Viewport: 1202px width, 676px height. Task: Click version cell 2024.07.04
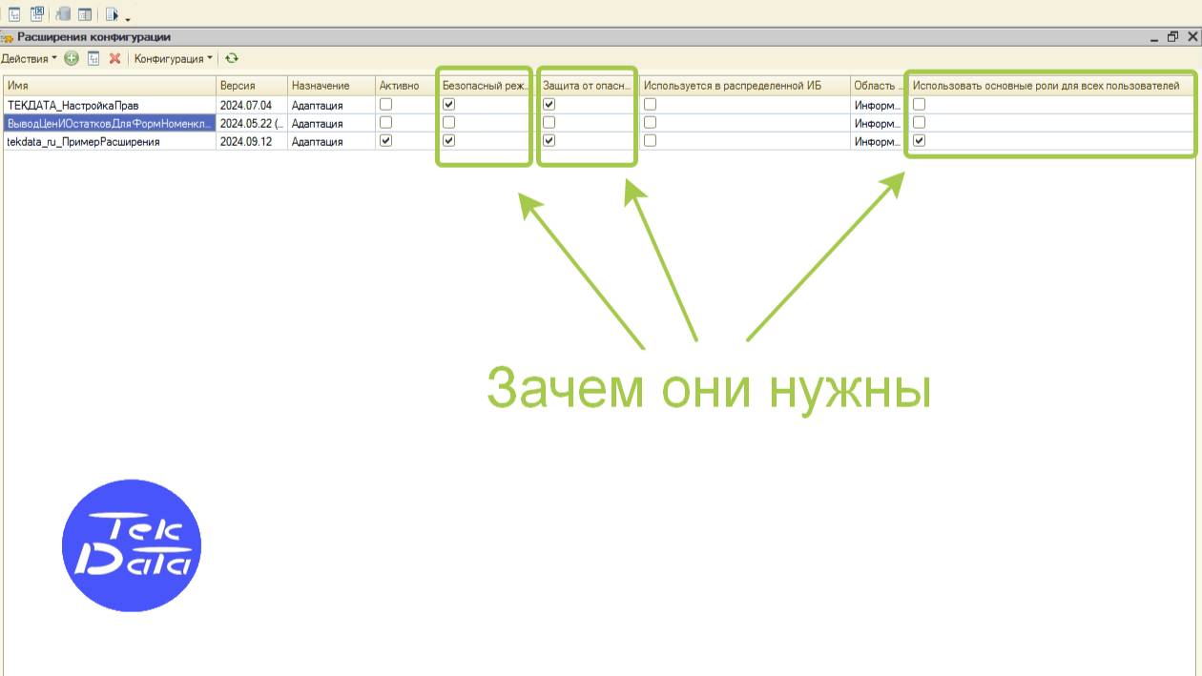click(x=252, y=105)
